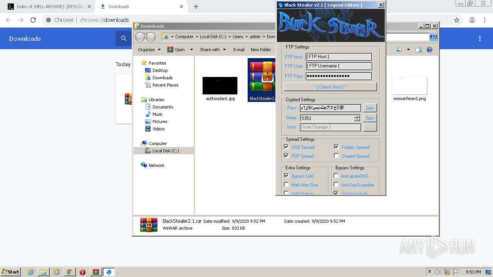
Task: Click the FTP Host input field
Action: click(339, 57)
